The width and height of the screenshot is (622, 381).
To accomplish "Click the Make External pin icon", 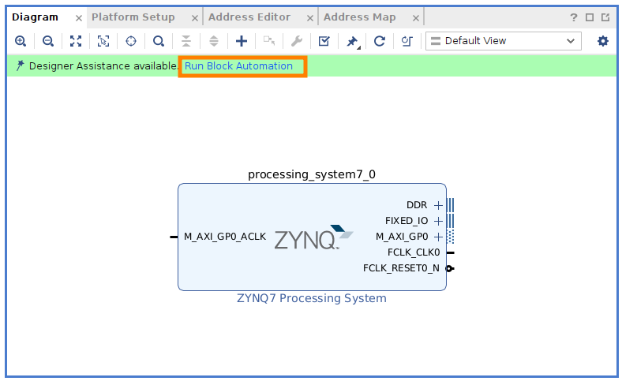I will [269, 41].
